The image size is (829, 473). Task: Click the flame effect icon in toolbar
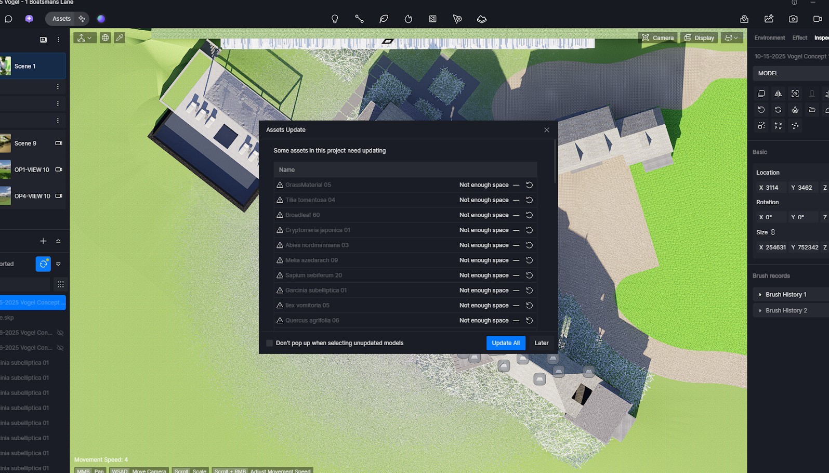408,19
